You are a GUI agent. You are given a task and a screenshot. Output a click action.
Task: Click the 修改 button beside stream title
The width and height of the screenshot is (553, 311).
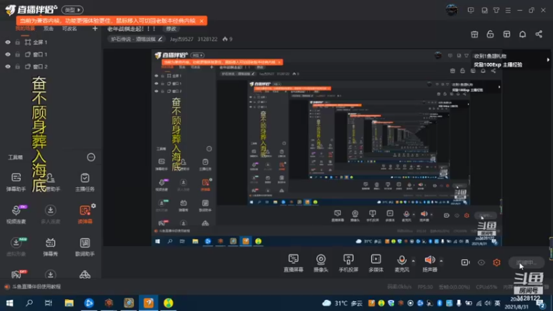[x=171, y=29]
